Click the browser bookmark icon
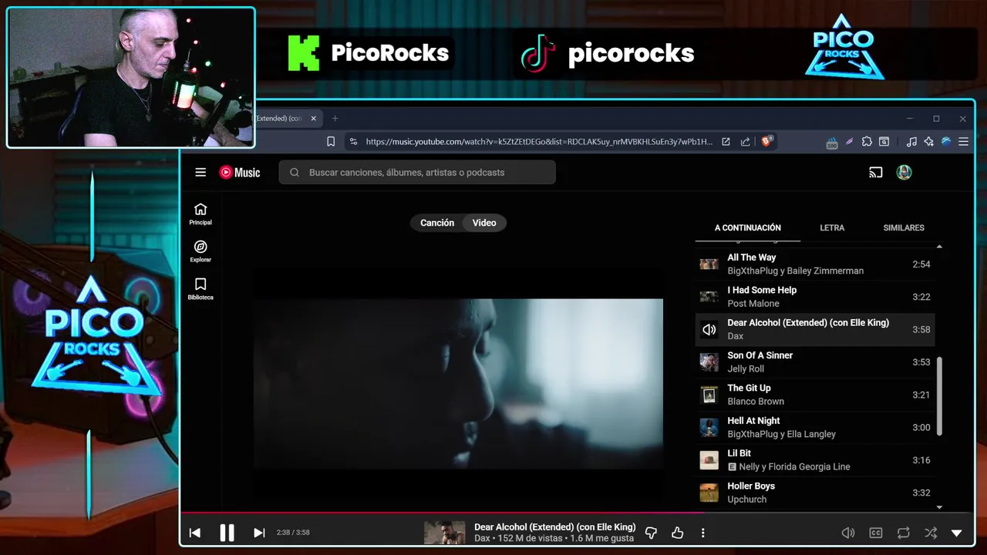The image size is (987, 555). click(331, 142)
